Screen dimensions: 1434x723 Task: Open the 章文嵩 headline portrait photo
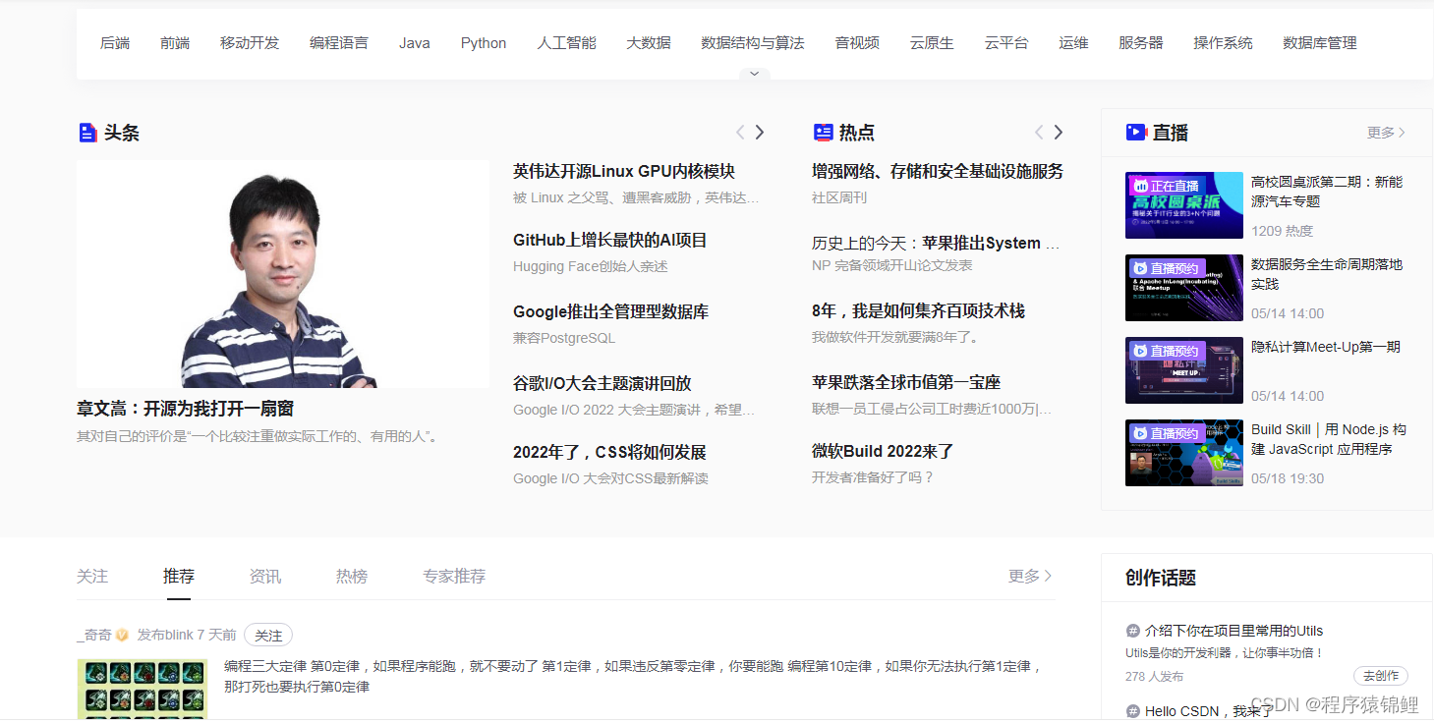(283, 274)
